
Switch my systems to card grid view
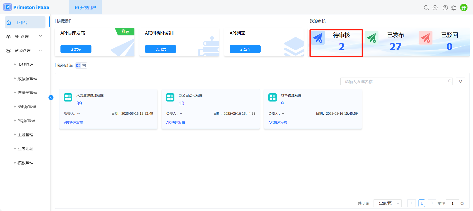point(78,66)
